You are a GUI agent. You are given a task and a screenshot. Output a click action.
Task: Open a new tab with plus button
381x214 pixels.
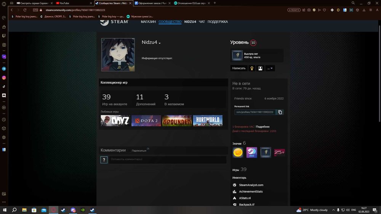215,3
